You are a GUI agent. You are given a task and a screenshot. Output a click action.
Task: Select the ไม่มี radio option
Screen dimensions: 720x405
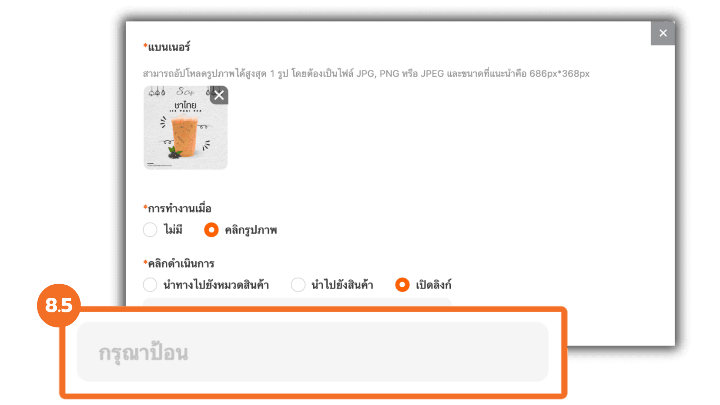click(x=150, y=230)
